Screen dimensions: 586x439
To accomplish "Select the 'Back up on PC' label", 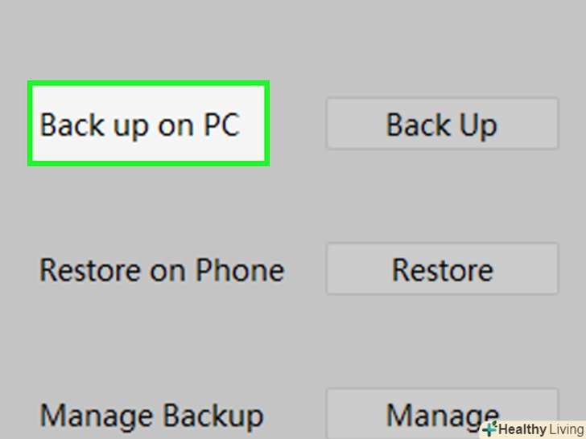I will (140, 125).
